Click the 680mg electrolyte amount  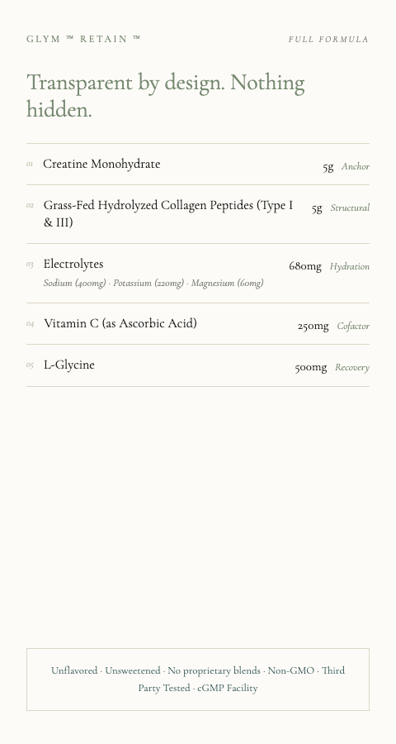pos(305,266)
